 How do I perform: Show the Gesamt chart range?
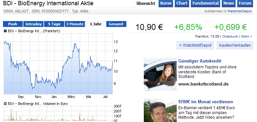pos(116,24)
